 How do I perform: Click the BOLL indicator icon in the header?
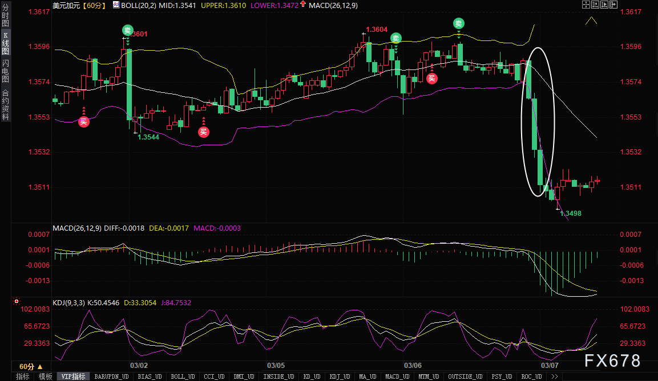pyautogui.click(x=116, y=5)
